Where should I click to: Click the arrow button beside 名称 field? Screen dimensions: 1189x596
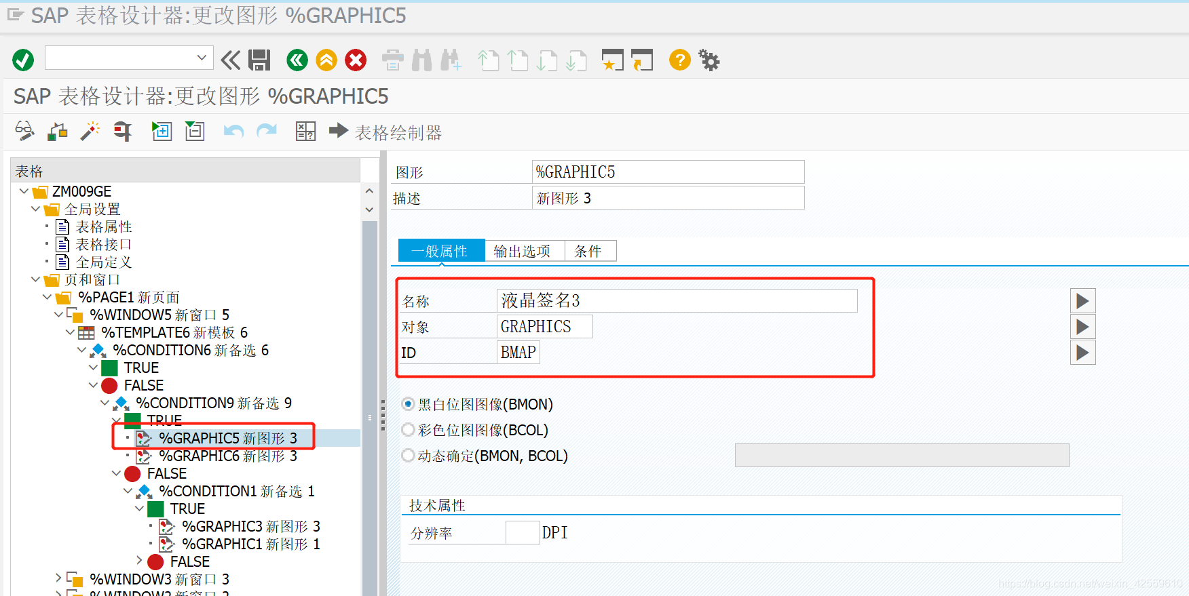tap(1082, 301)
